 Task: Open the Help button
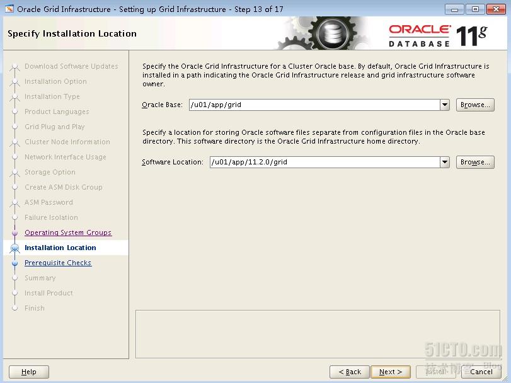point(29,372)
